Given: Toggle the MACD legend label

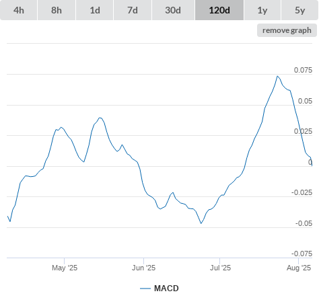Looking at the screenshot, I should tap(166, 289).
